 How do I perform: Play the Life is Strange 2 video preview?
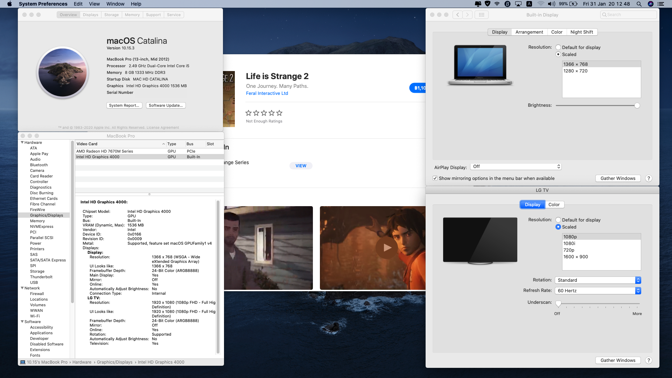(387, 248)
